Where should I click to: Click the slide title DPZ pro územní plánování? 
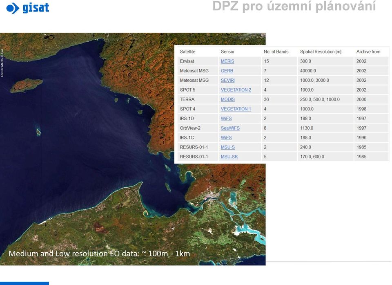[x=294, y=7]
